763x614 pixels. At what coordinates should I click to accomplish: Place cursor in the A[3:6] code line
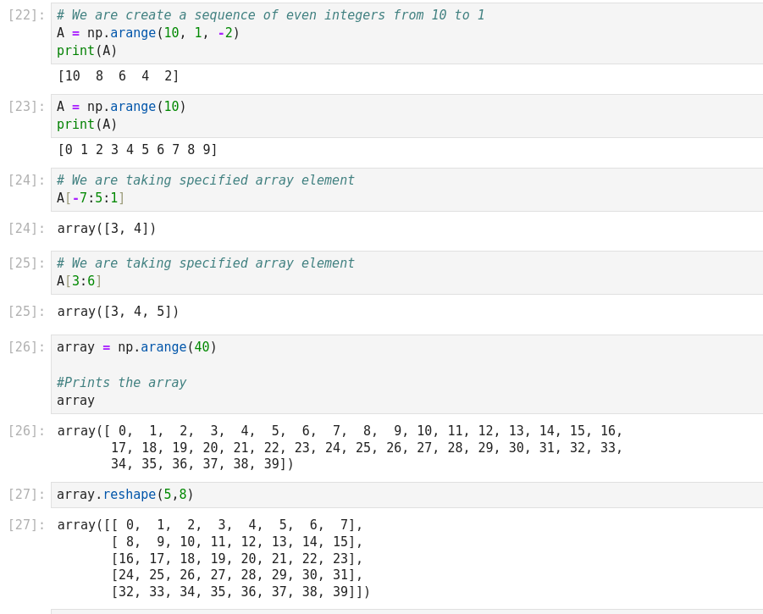(x=80, y=281)
